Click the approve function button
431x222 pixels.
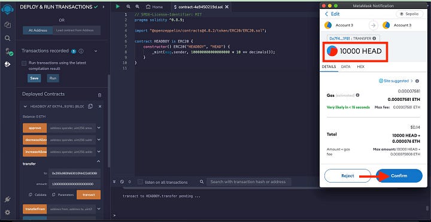35,128
